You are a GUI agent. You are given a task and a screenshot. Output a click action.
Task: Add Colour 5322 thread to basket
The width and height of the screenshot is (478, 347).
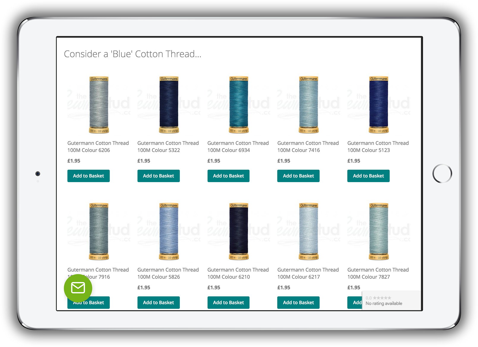pyautogui.click(x=159, y=176)
